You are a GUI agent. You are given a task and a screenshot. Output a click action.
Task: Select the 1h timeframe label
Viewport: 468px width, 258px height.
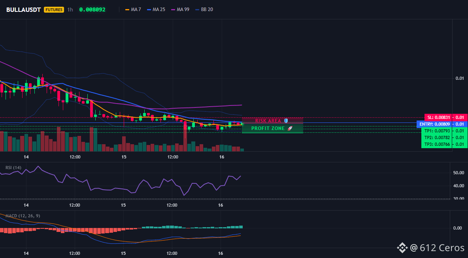coord(70,9)
